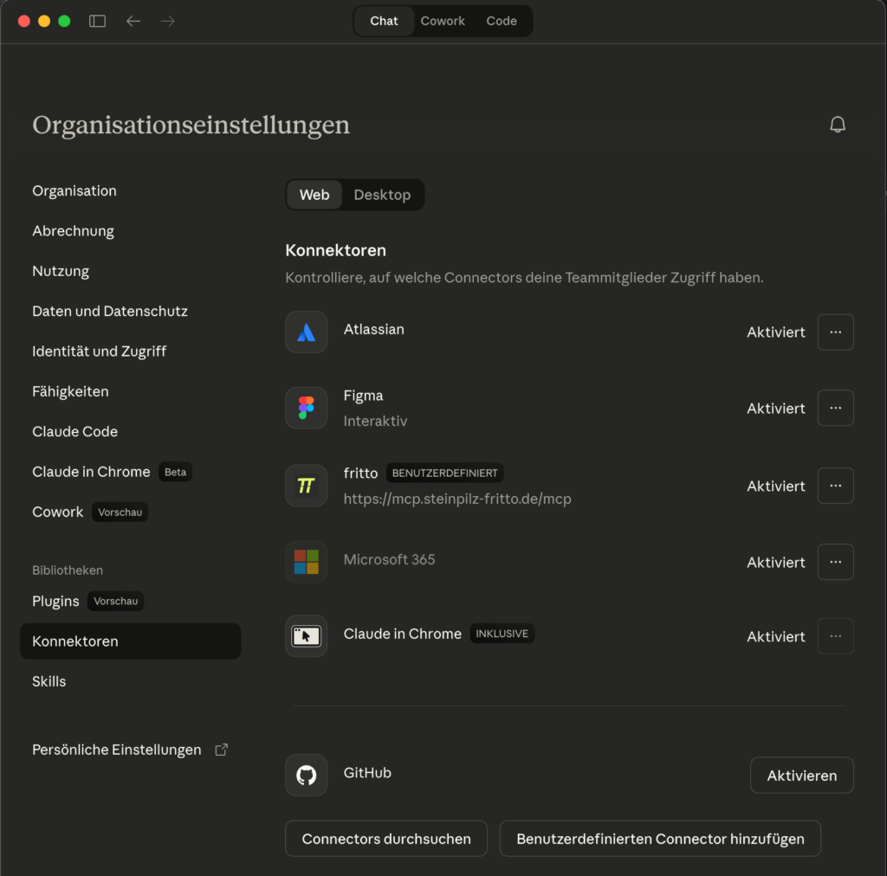Click the Microsoft 365 logo

point(306,562)
